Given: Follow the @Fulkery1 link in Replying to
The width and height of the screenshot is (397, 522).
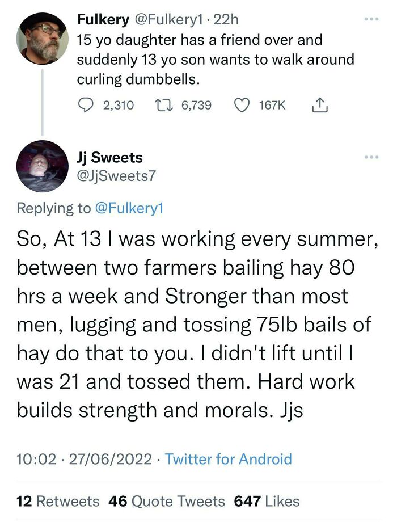Looking at the screenshot, I should tap(129, 208).
